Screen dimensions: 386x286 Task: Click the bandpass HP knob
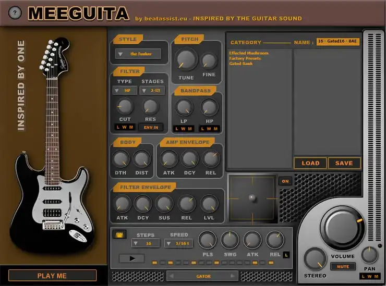coord(209,107)
